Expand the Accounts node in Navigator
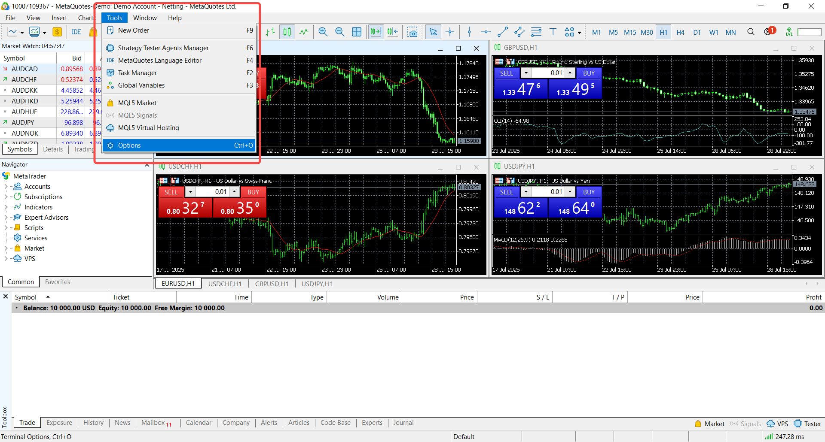 coord(6,187)
